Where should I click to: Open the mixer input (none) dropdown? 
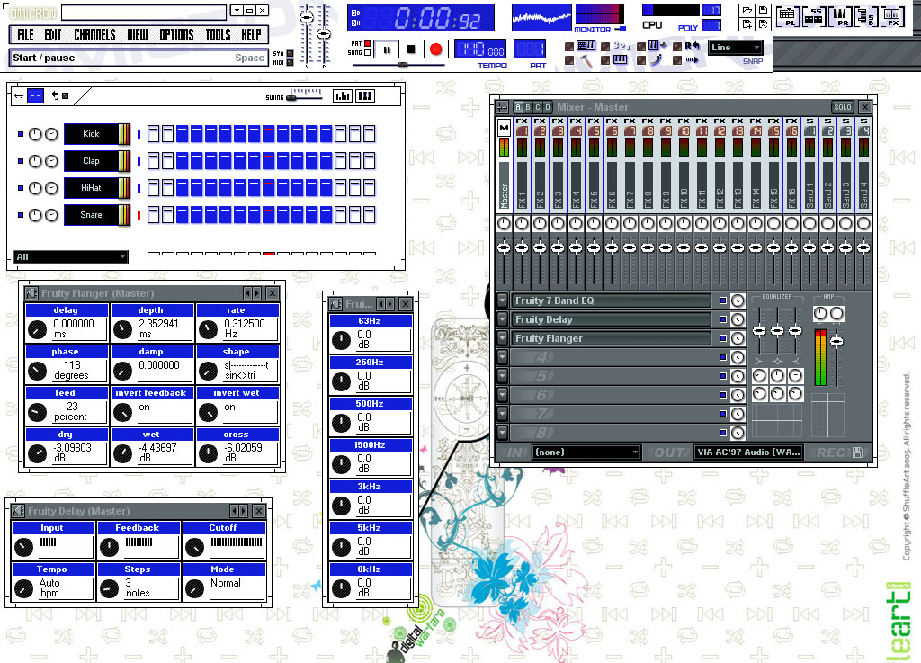point(585,452)
